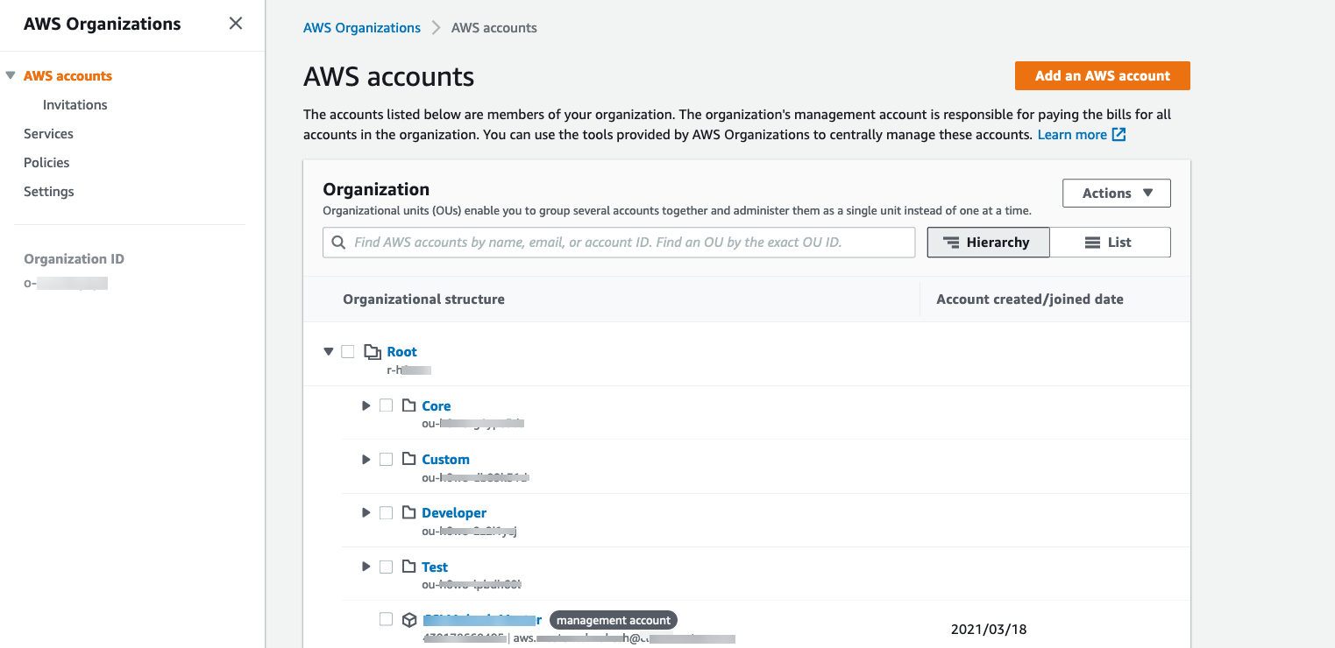Viewport: 1335px width, 648px height.
Task: Click the management account badge
Action: [614, 620]
